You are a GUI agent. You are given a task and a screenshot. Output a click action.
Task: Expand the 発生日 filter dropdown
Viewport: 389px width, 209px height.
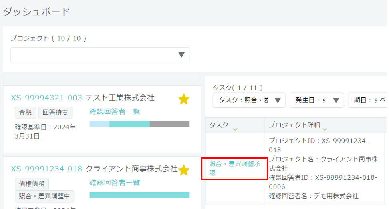click(317, 100)
